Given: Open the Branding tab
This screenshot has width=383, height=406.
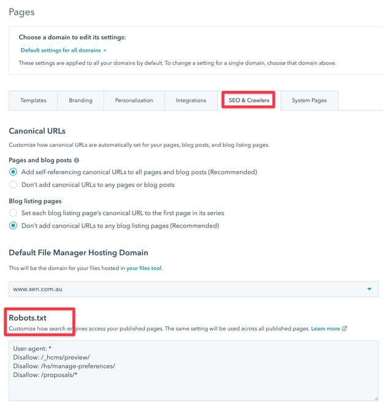Looking at the screenshot, I should click(x=81, y=101).
